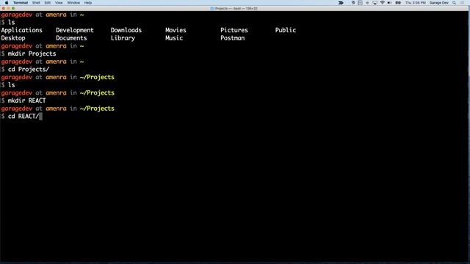Click the 'mkdir Projects' command text
This screenshot has height=264, width=470.
click(32, 54)
